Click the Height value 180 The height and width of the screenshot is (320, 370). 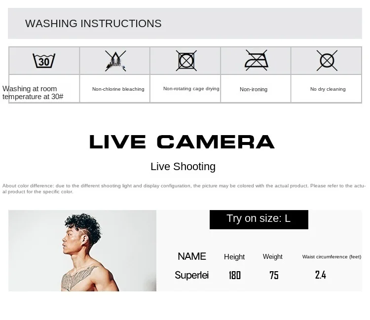(x=234, y=275)
